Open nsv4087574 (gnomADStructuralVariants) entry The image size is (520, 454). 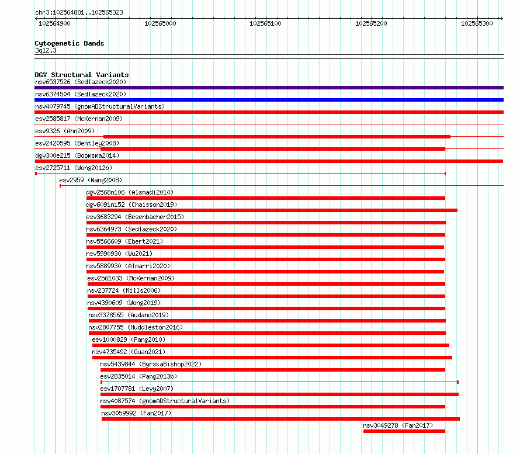tap(165, 401)
